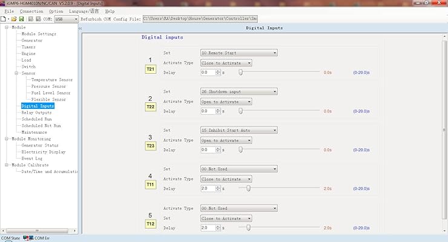Select Event Log in the tree
This screenshot has height=242, width=448.
(x=31, y=159)
